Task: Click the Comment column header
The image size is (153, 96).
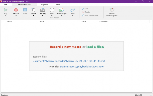Action: tap(124, 22)
